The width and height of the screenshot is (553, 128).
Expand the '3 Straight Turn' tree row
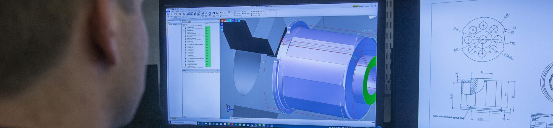tap(184, 30)
